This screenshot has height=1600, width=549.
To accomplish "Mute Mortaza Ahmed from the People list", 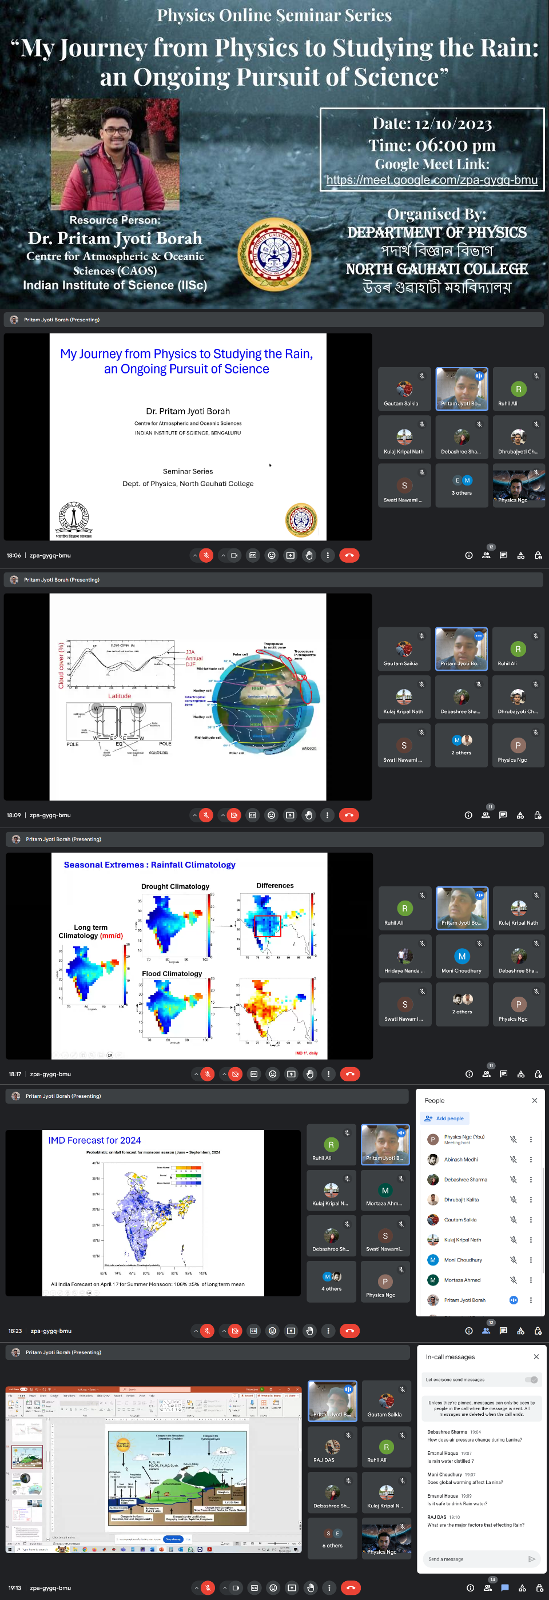I will click(514, 1280).
